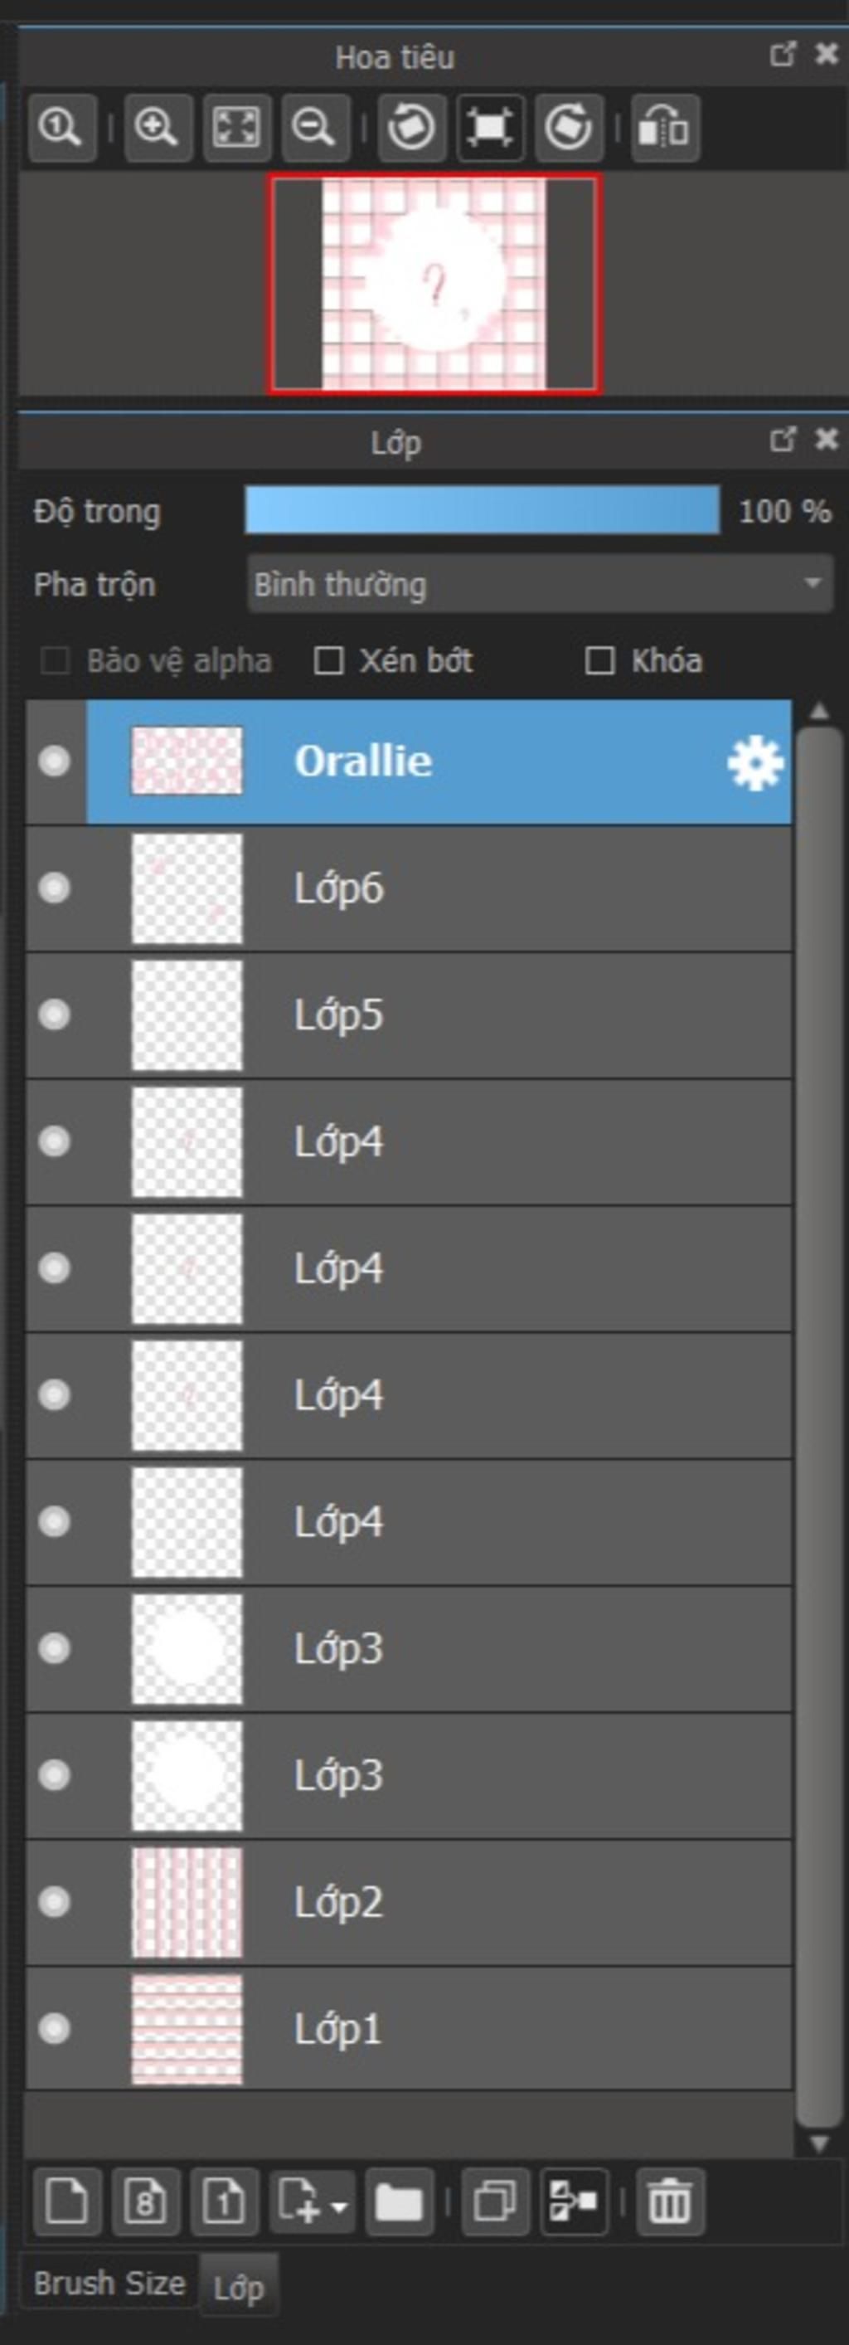Switch to the Brush Size tab
The image size is (849, 2345).
(109, 2282)
